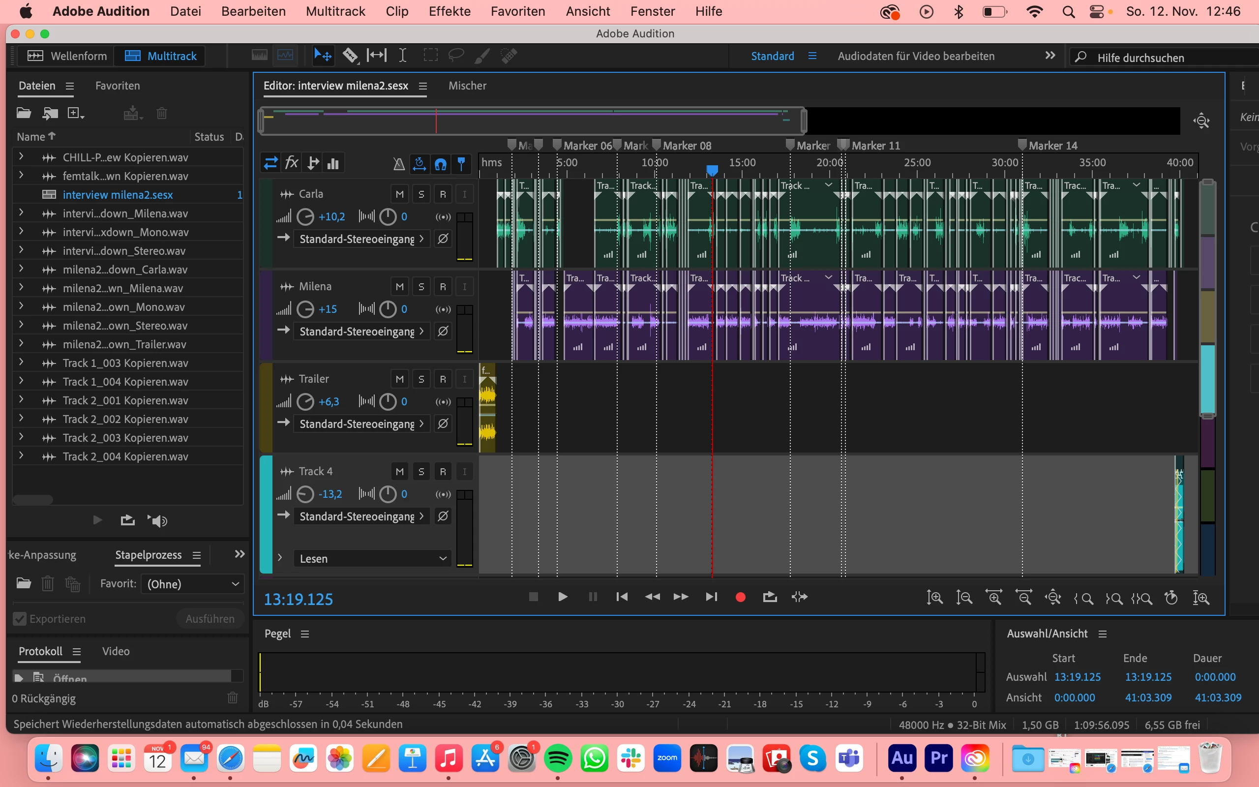The width and height of the screenshot is (1259, 787).
Task: Solo the Milena track
Action: coord(421,287)
